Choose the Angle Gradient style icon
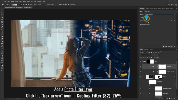The height and width of the screenshot is (100, 178). click(x=26, y=5)
